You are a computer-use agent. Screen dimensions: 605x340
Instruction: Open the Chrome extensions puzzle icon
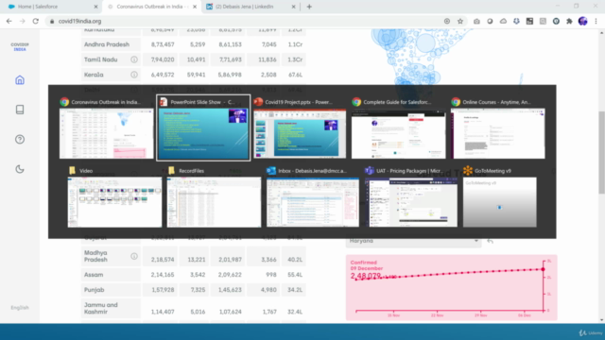tap(569, 21)
